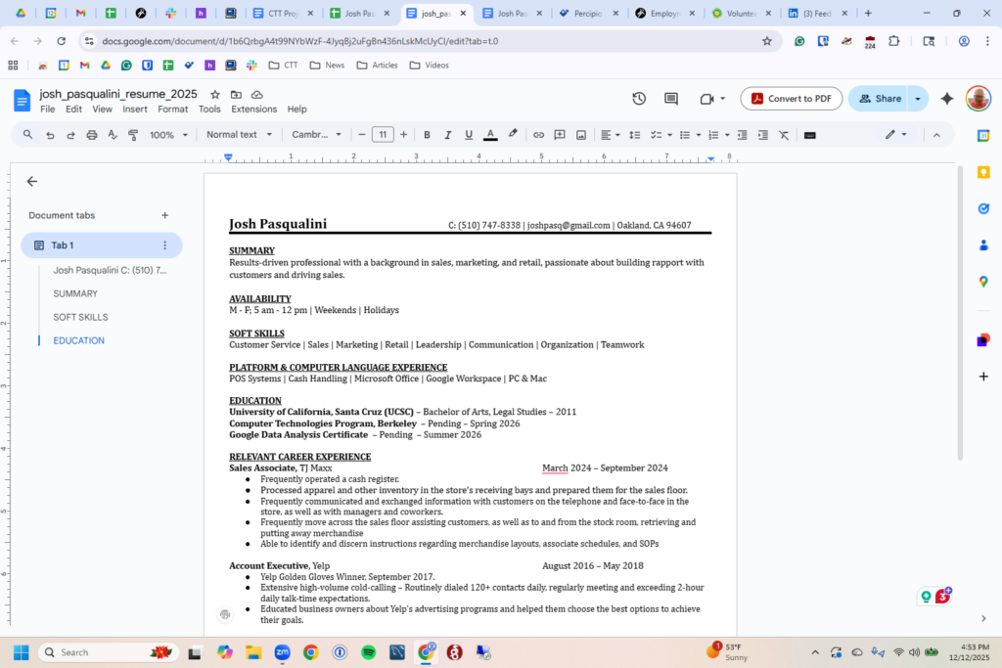Open Google Maps in side panel
Viewport: 1002px width, 668px height.
pos(983,282)
